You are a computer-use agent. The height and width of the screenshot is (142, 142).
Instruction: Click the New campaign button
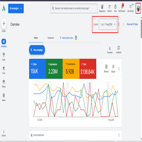point(37,50)
